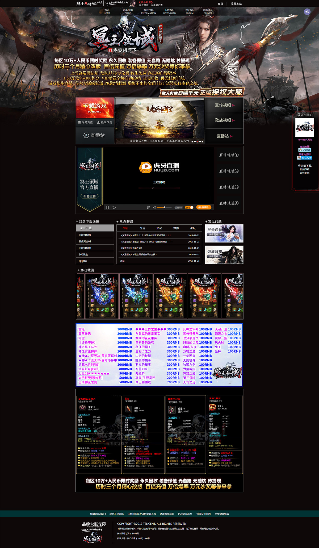This screenshot has width=319, height=548.
Task: Switch to the 活动 news tab
Action: pyautogui.click(x=159, y=228)
